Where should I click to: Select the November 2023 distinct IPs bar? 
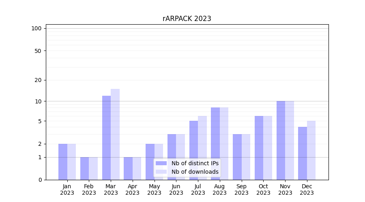pyautogui.click(x=281, y=140)
